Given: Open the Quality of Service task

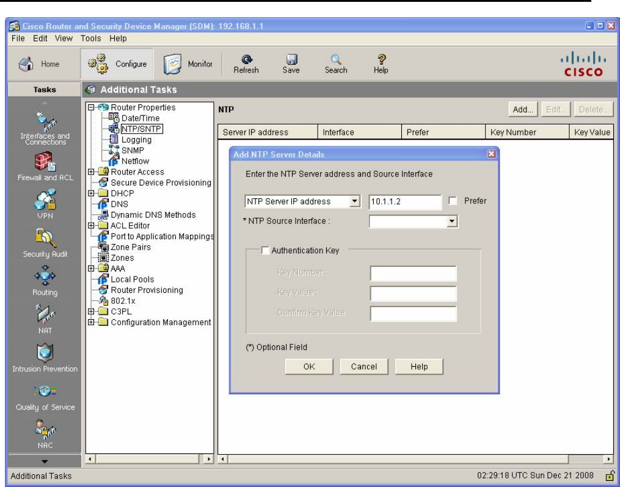Looking at the screenshot, I should 45,398.
